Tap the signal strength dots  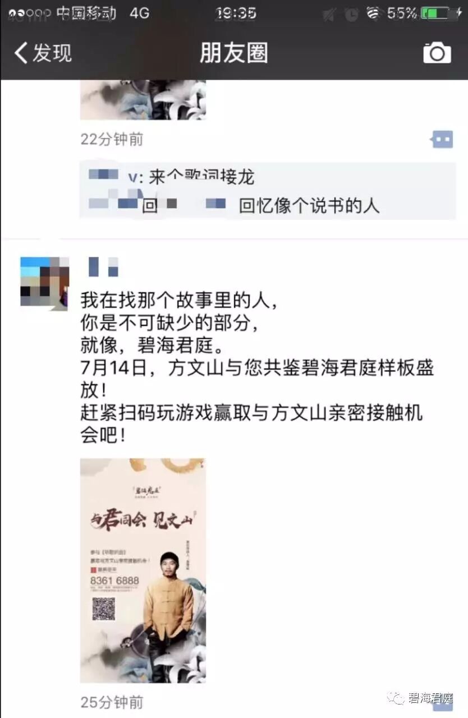click(30, 13)
